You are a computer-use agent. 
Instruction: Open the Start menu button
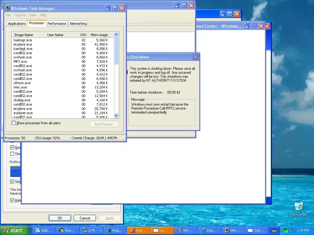(x=14, y=230)
